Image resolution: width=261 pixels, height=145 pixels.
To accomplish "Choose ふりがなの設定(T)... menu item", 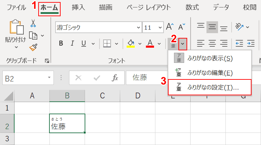I will [210, 87].
